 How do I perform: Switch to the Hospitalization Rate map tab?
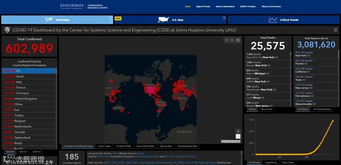coord(187,146)
